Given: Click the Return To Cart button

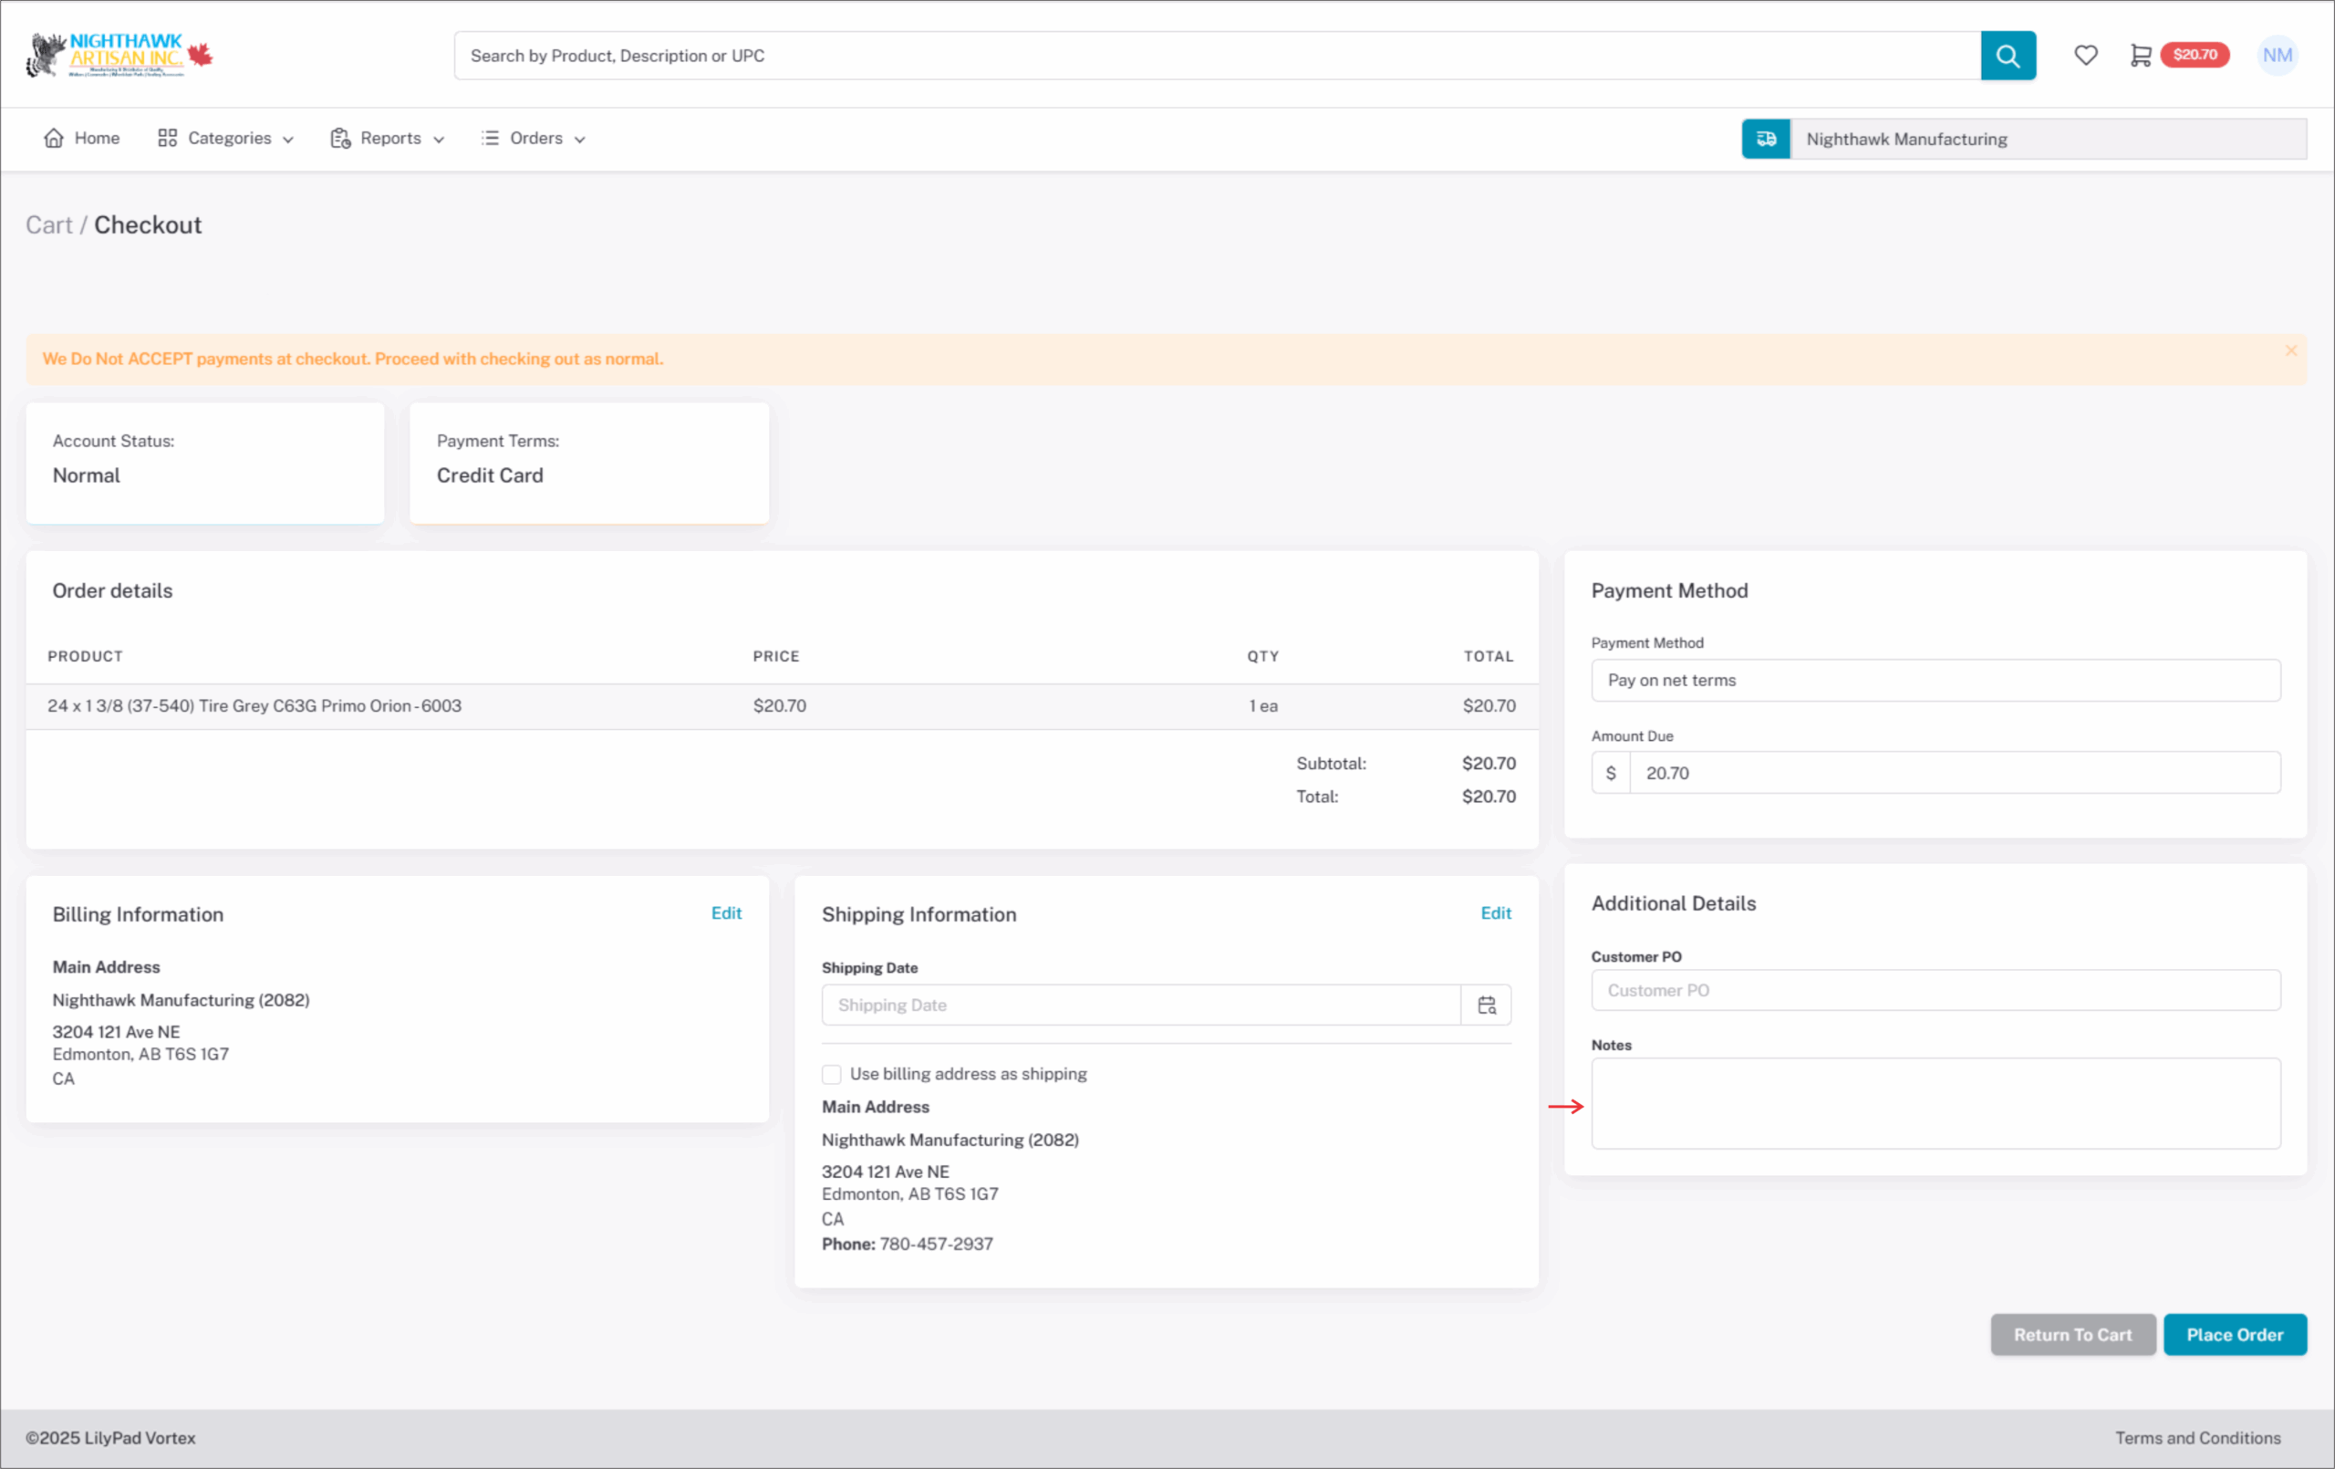Looking at the screenshot, I should (2072, 1335).
